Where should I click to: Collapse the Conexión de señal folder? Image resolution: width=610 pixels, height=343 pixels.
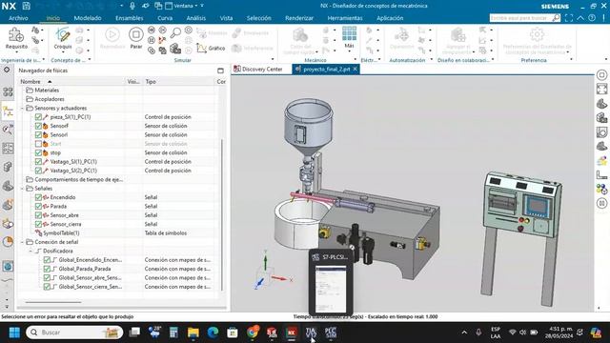[x=22, y=242]
